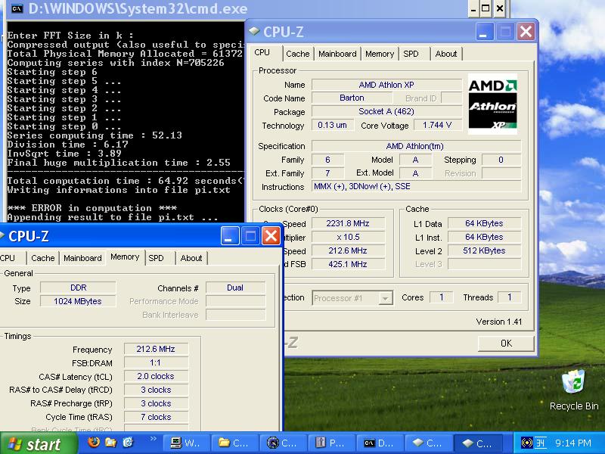Click the 'Barton' Code Name value
Screen dimensions: 605x454
352,98
